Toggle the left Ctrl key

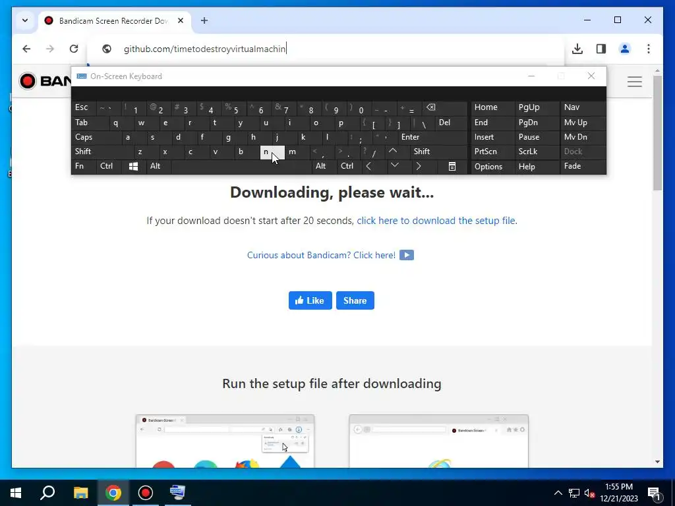tap(109, 166)
